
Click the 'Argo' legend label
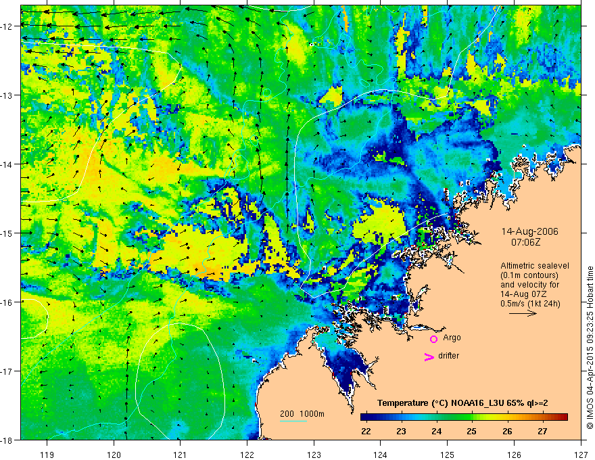[452, 338]
